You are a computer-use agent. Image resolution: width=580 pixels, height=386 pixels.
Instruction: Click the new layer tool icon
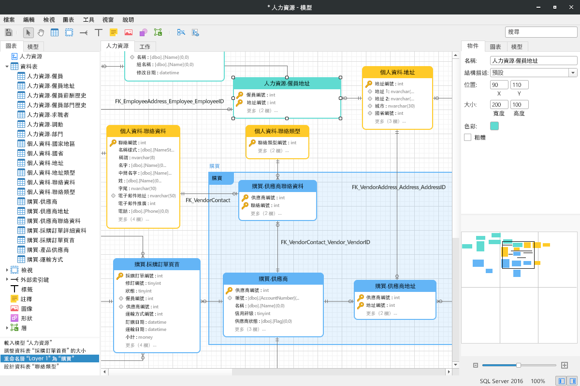(158, 32)
